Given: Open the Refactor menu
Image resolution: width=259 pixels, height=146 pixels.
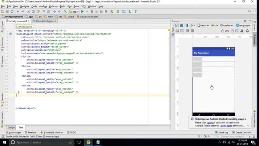Looking at the screenshot, I should pyautogui.click(x=53, y=6).
